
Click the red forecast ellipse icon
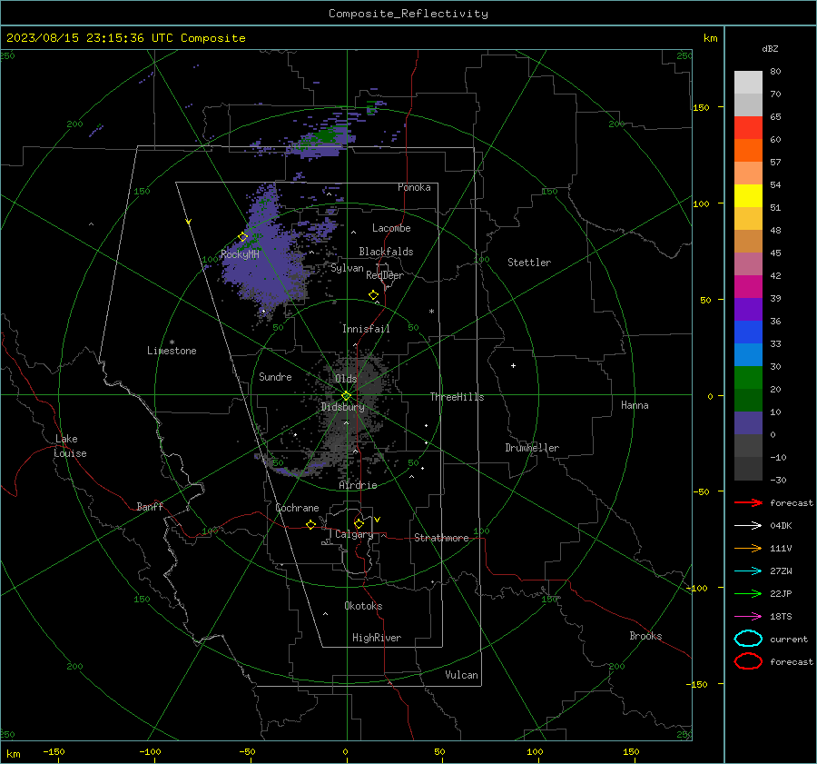coord(748,661)
